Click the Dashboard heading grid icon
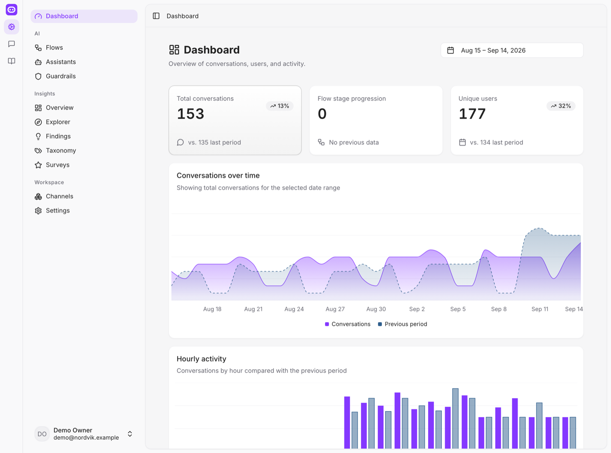This screenshot has height=453, width=611. [174, 50]
